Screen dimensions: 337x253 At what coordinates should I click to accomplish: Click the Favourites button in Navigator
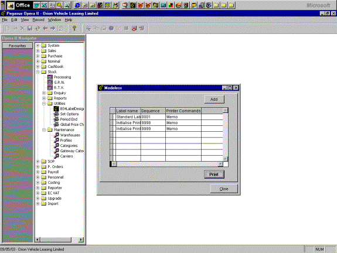point(18,46)
